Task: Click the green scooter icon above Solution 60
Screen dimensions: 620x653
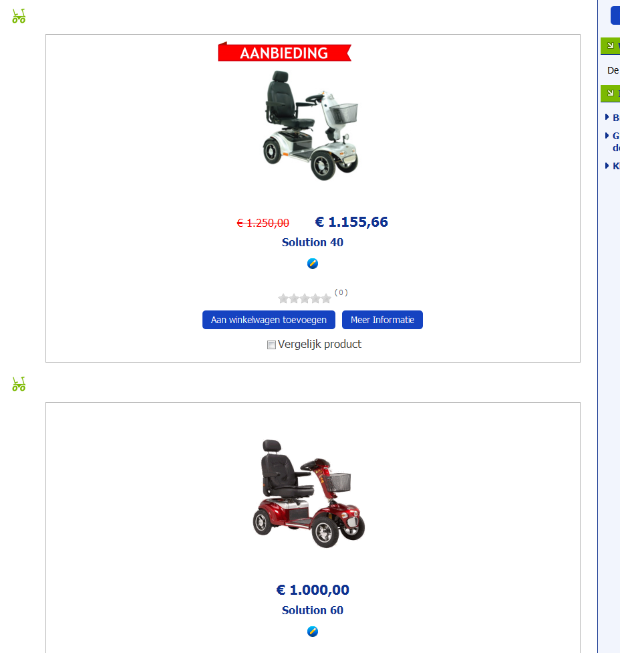Action: click(19, 384)
